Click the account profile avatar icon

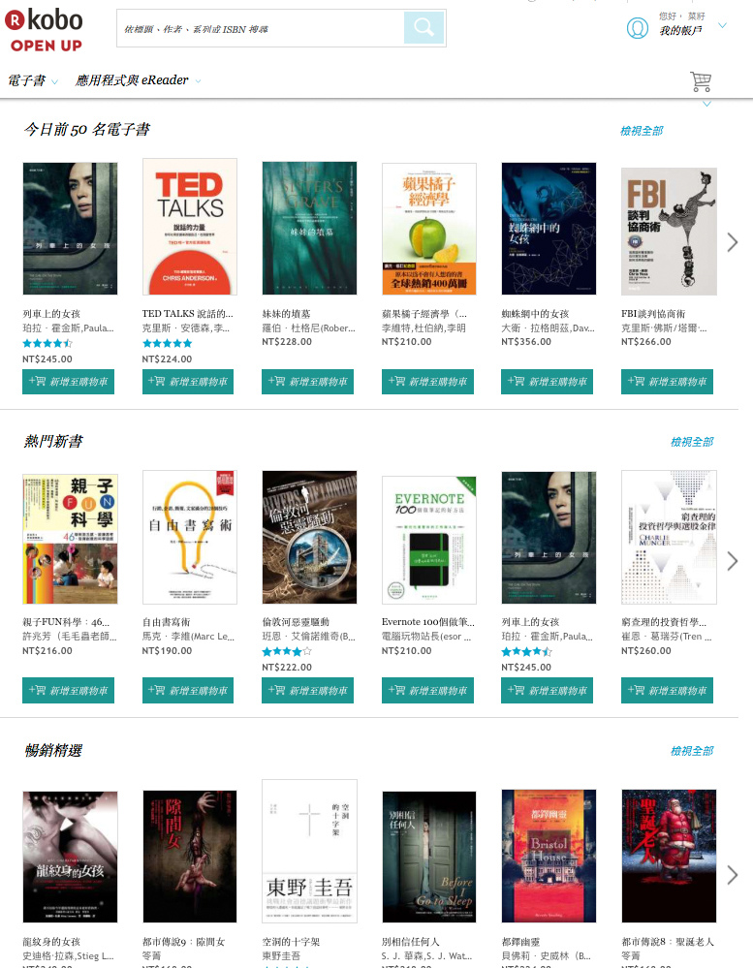tap(637, 28)
